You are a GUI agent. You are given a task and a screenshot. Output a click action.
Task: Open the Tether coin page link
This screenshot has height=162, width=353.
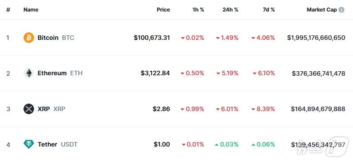click(47, 144)
